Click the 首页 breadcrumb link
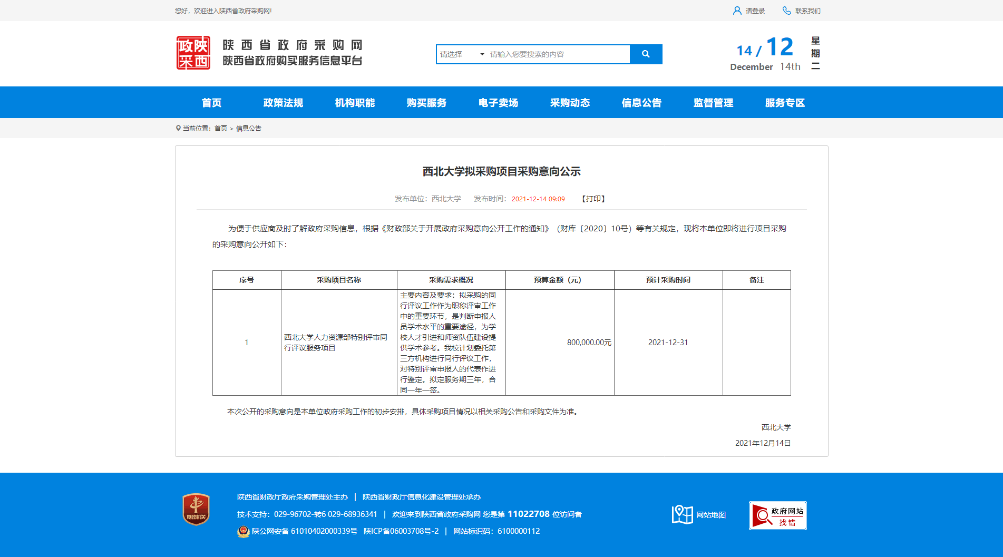 tap(220, 129)
